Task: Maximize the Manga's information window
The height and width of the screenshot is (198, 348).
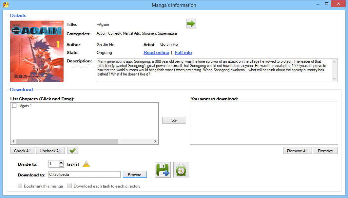Action: tap(326, 4)
